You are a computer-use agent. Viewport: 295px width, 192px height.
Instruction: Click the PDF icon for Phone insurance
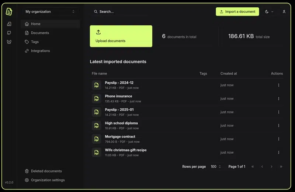(97, 98)
